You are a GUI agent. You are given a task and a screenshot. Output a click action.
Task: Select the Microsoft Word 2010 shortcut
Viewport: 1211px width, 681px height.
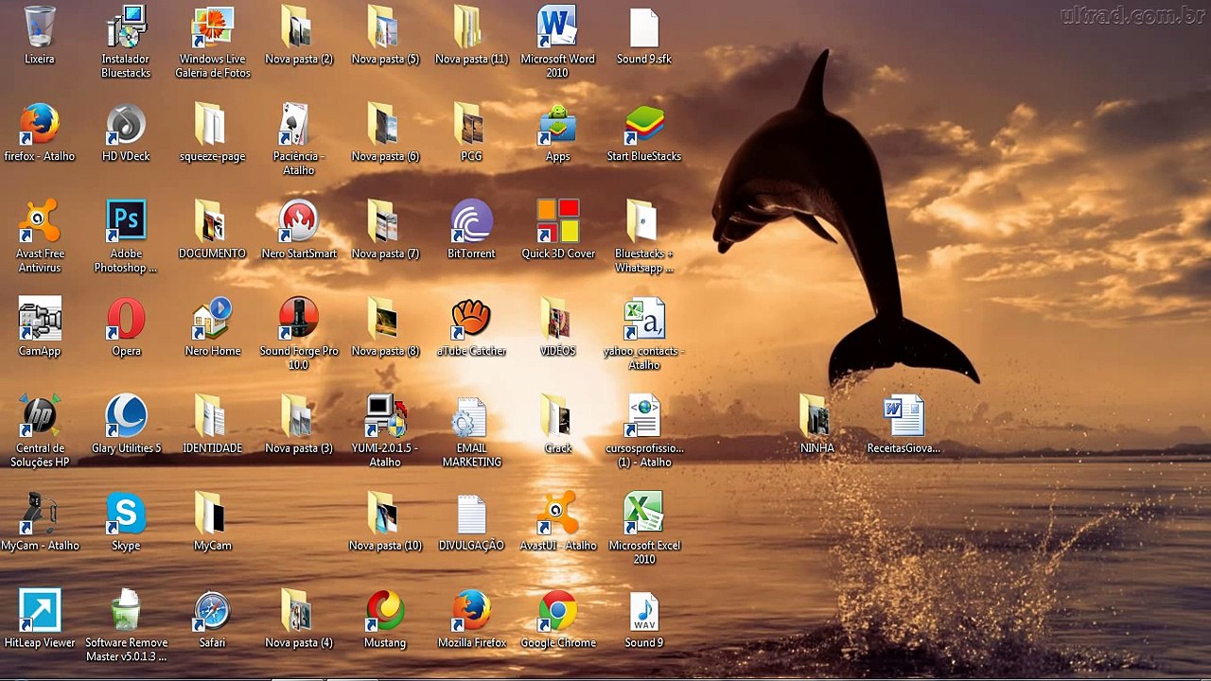(x=557, y=27)
